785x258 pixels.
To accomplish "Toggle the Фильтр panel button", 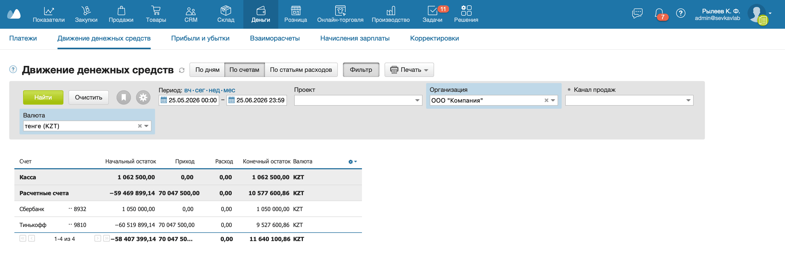I will pyautogui.click(x=361, y=70).
